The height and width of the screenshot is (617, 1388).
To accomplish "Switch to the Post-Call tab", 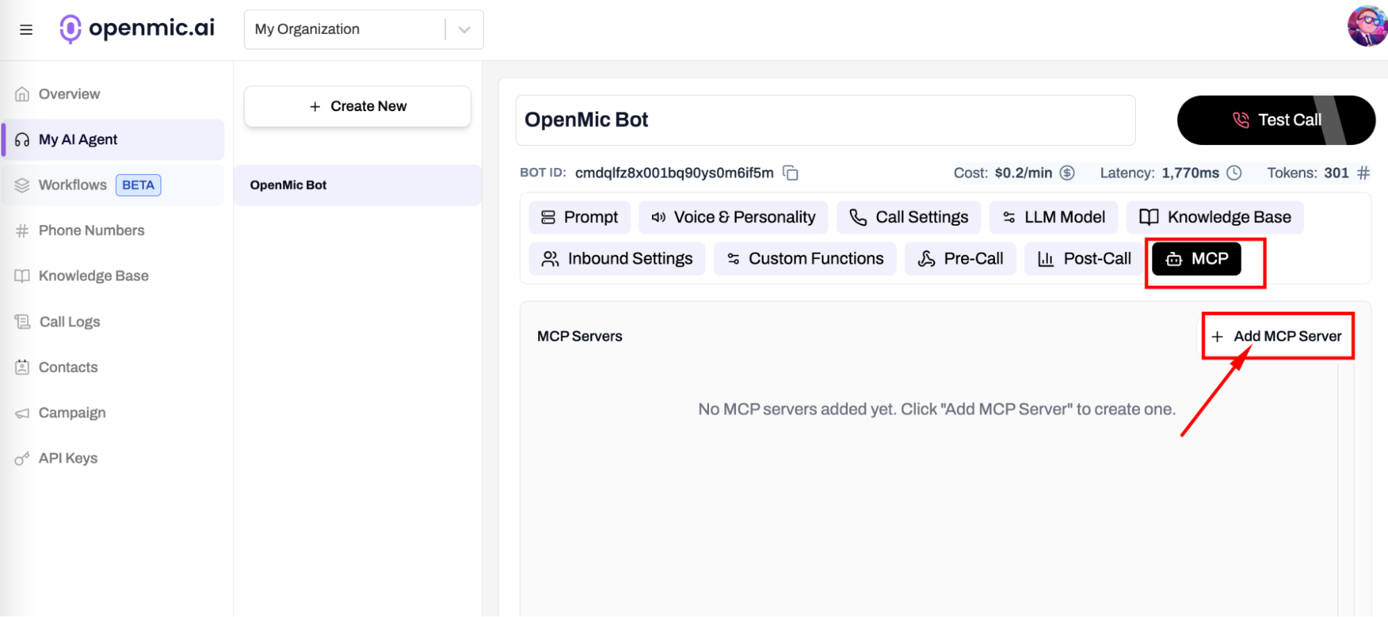I will 1084,259.
